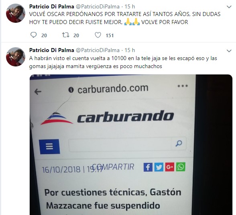Click inside the Carburando search field
236x215 pixels.
tap(120, 144)
